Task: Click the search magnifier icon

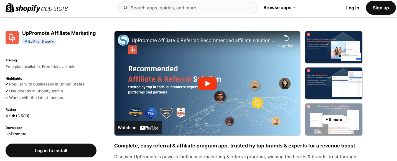Action: pyautogui.click(x=126, y=8)
